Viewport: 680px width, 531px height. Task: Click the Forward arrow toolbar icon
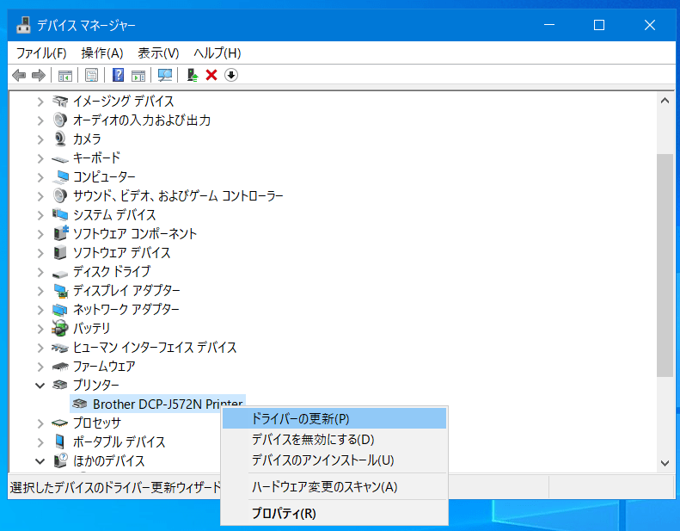(x=39, y=76)
